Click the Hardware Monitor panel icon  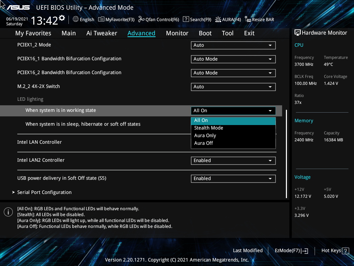point(298,33)
